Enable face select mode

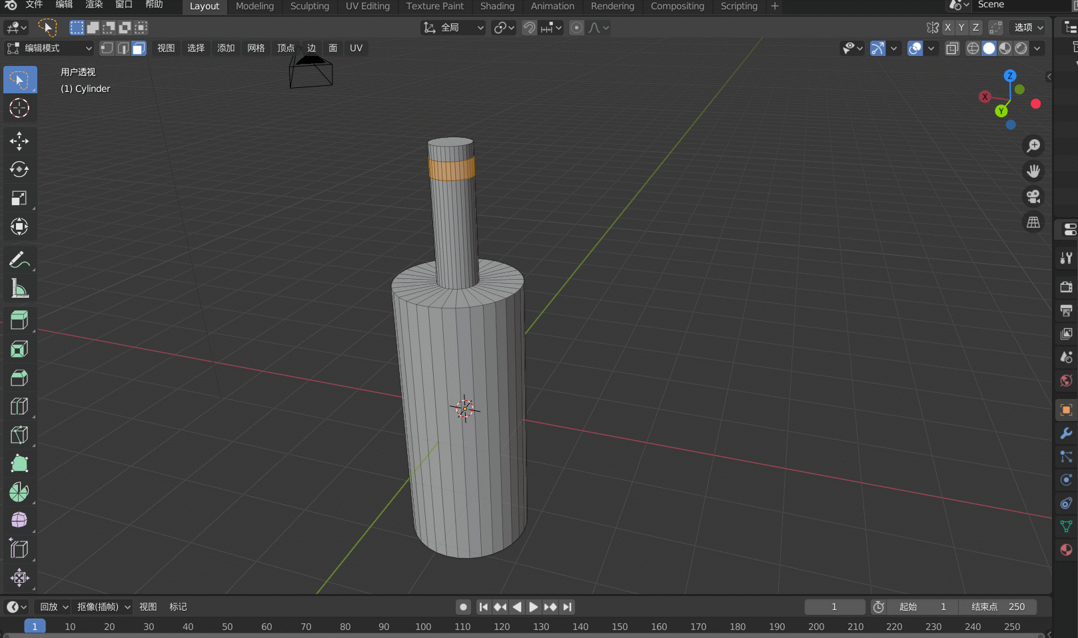click(x=139, y=48)
